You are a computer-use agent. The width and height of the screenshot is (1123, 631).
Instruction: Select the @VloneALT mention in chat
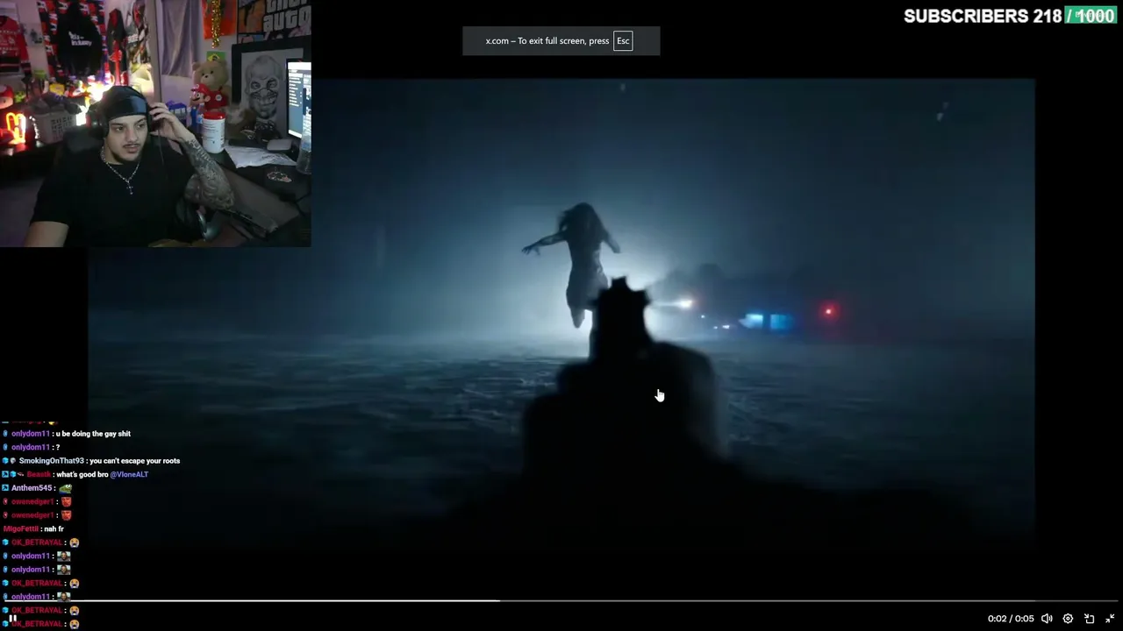click(x=129, y=474)
